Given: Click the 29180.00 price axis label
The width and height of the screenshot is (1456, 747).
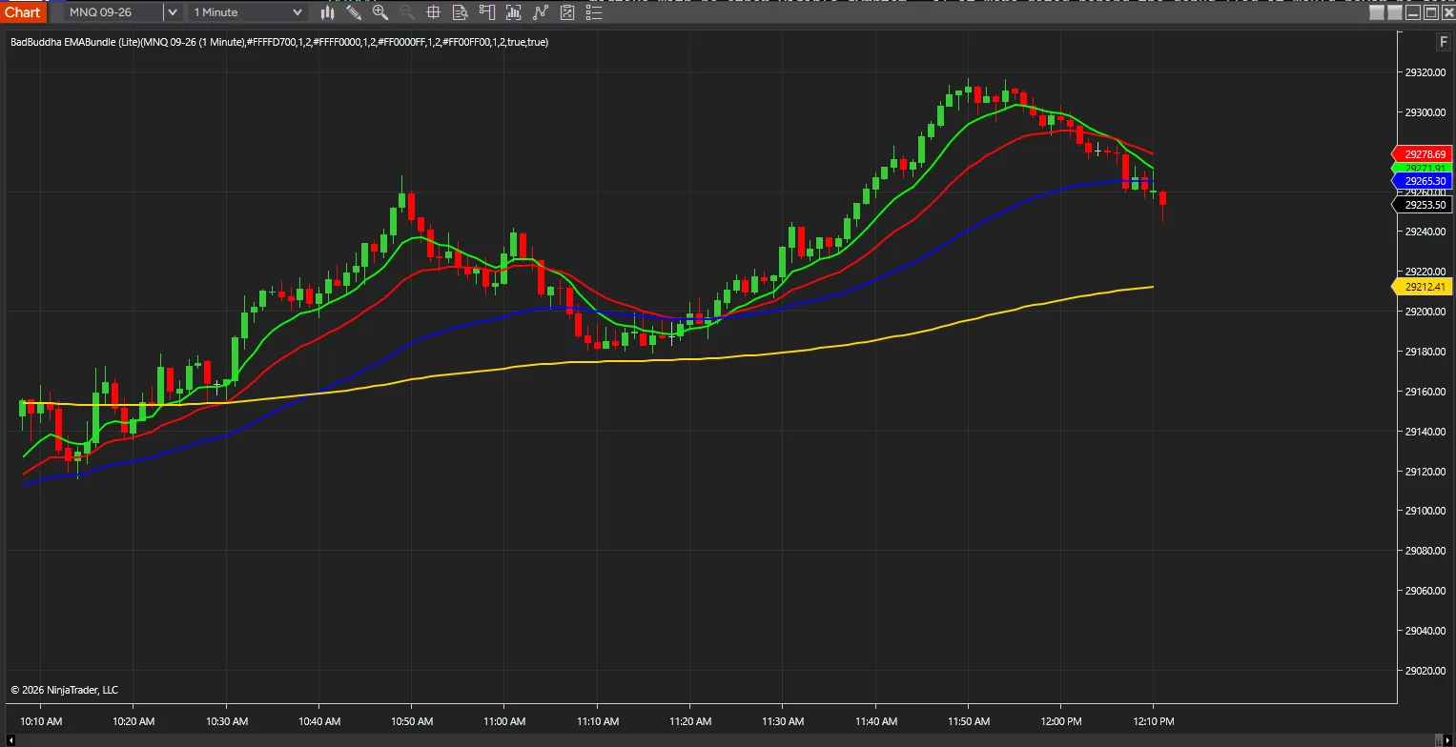Looking at the screenshot, I should click(1425, 352).
